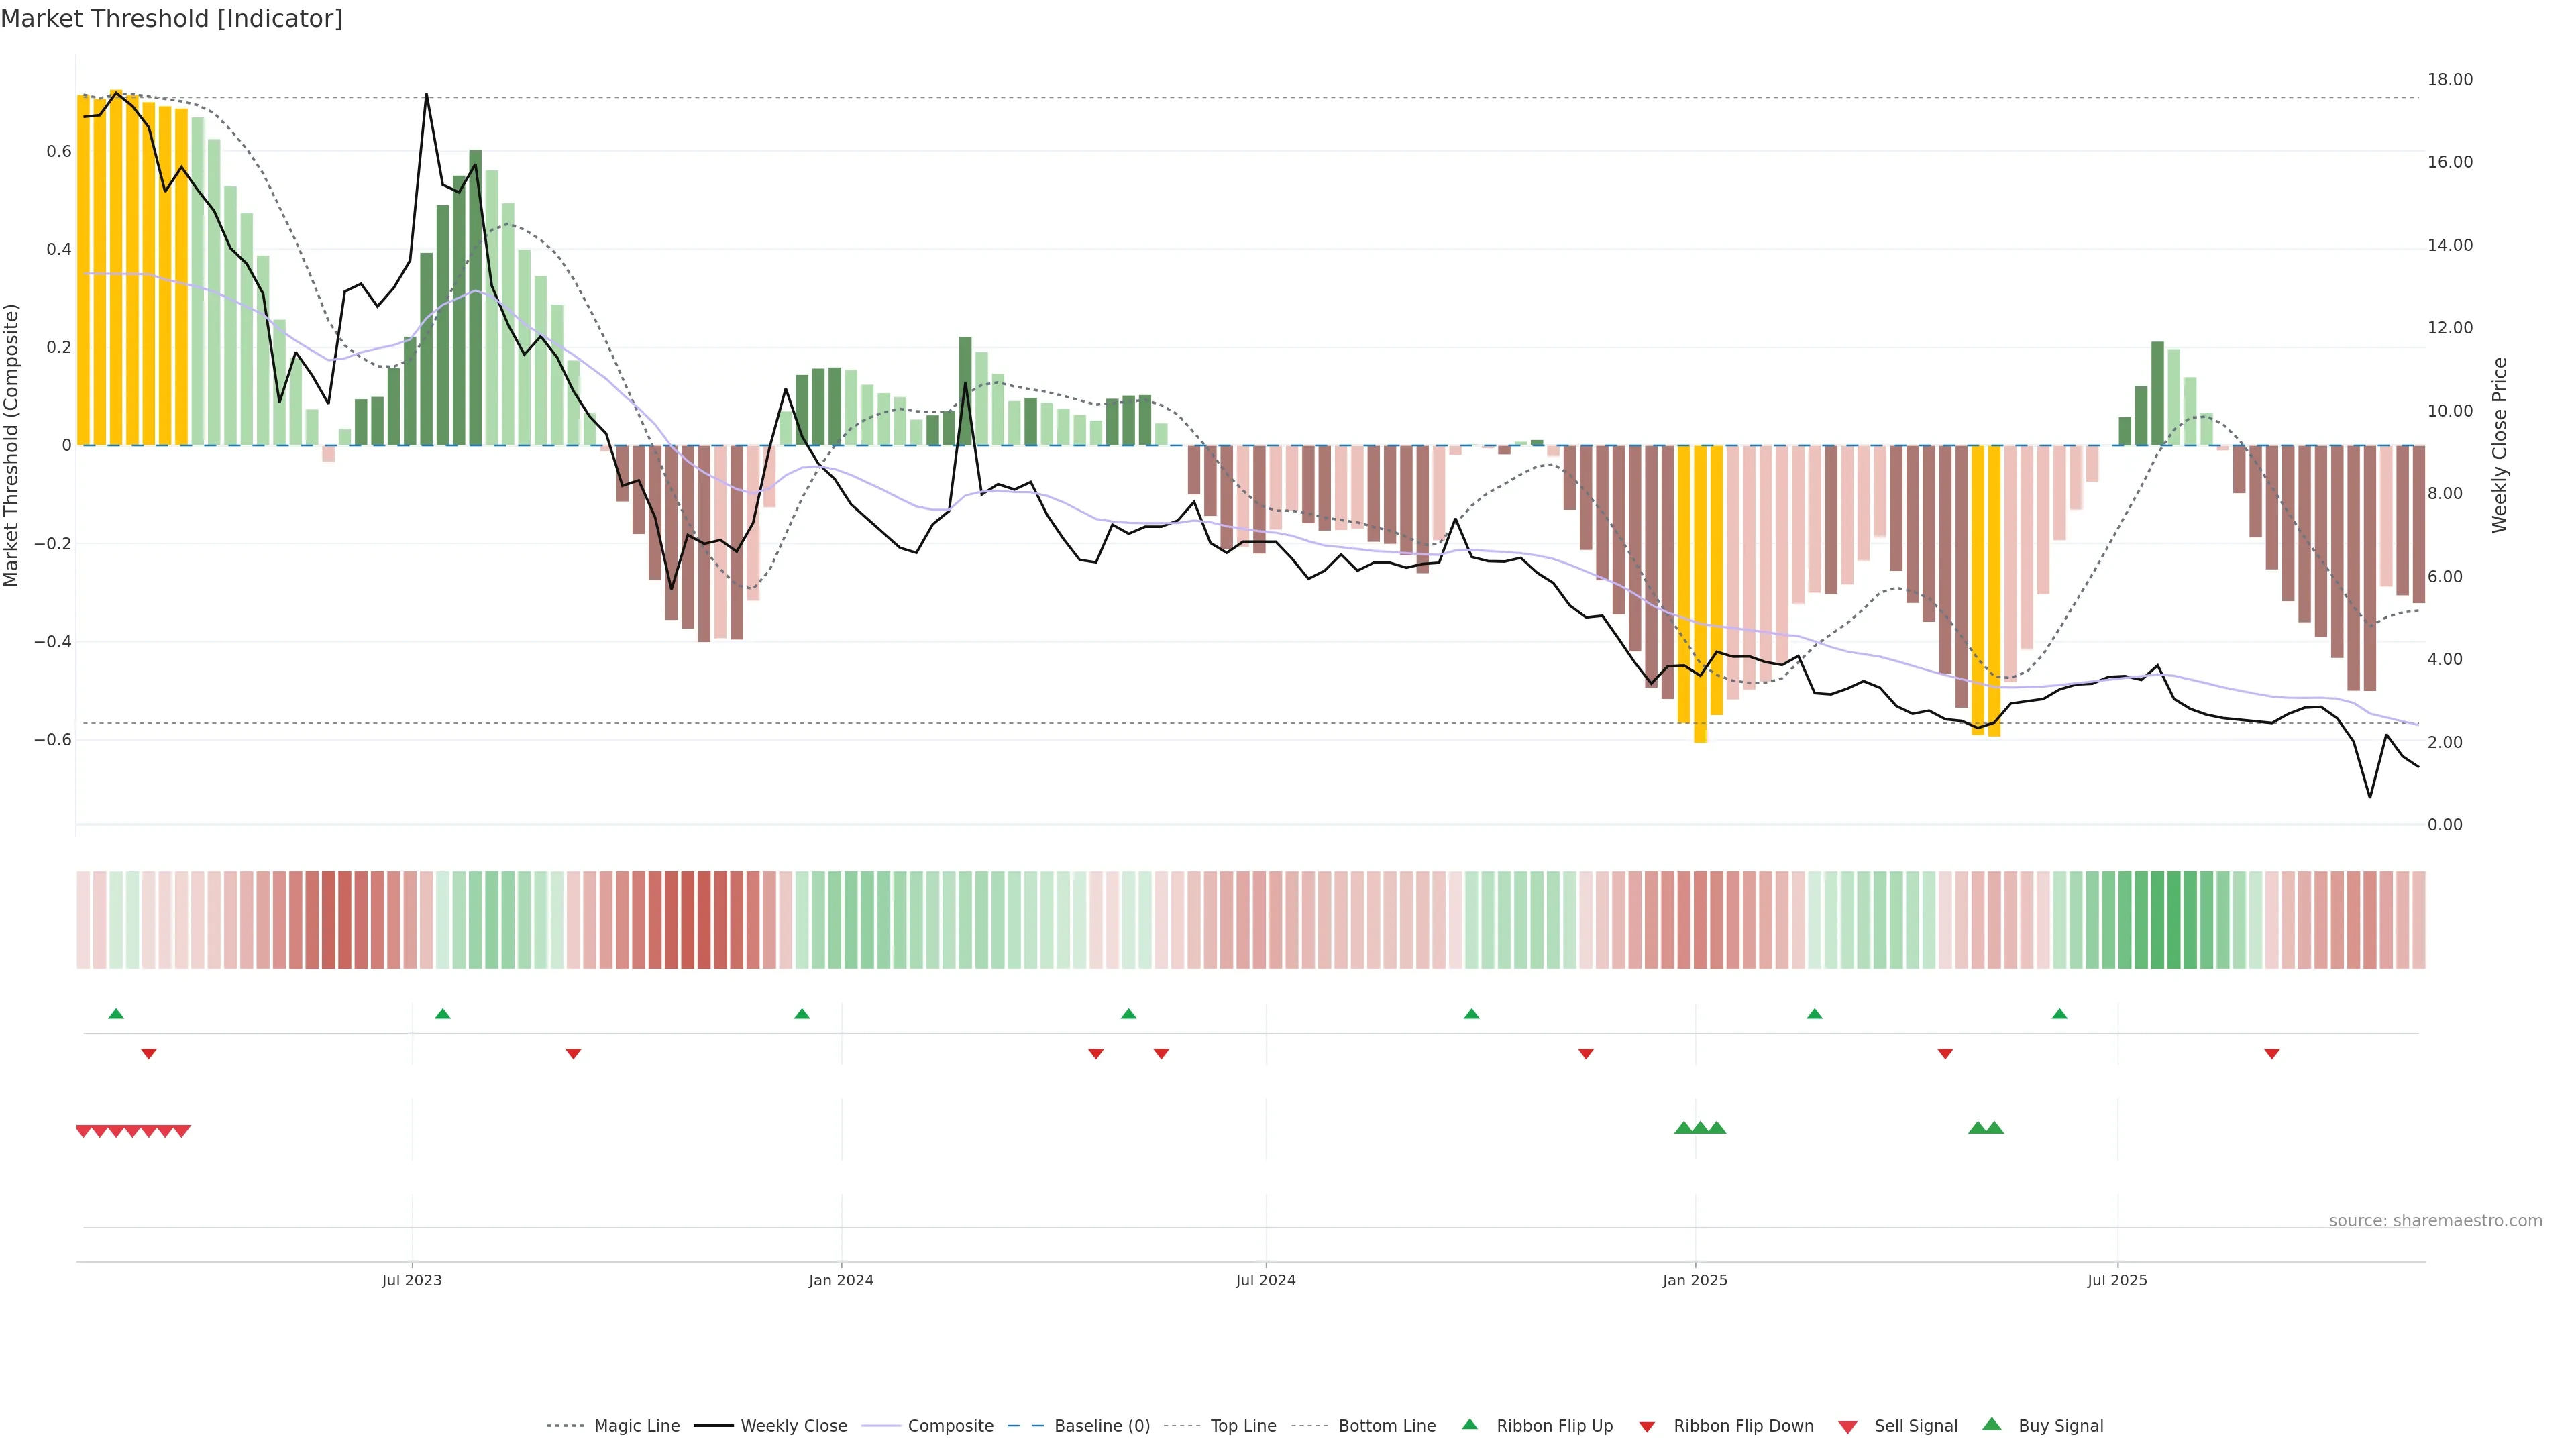Viewport: 2576px width, 1449px height.
Task: Click the Jan 2025 x-axis label
Action: tap(1695, 1280)
